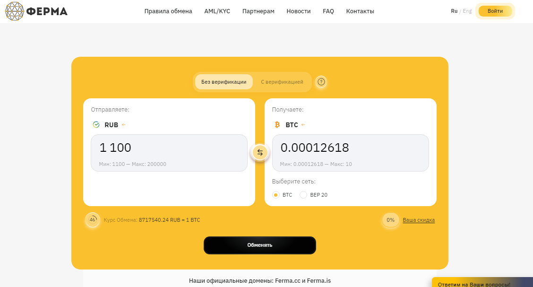This screenshot has height=287, width=533.
Task: Go to Партнерам section
Action: tap(258, 11)
